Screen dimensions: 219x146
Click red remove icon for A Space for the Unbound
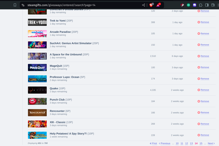pyautogui.click(x=199, y=56)
